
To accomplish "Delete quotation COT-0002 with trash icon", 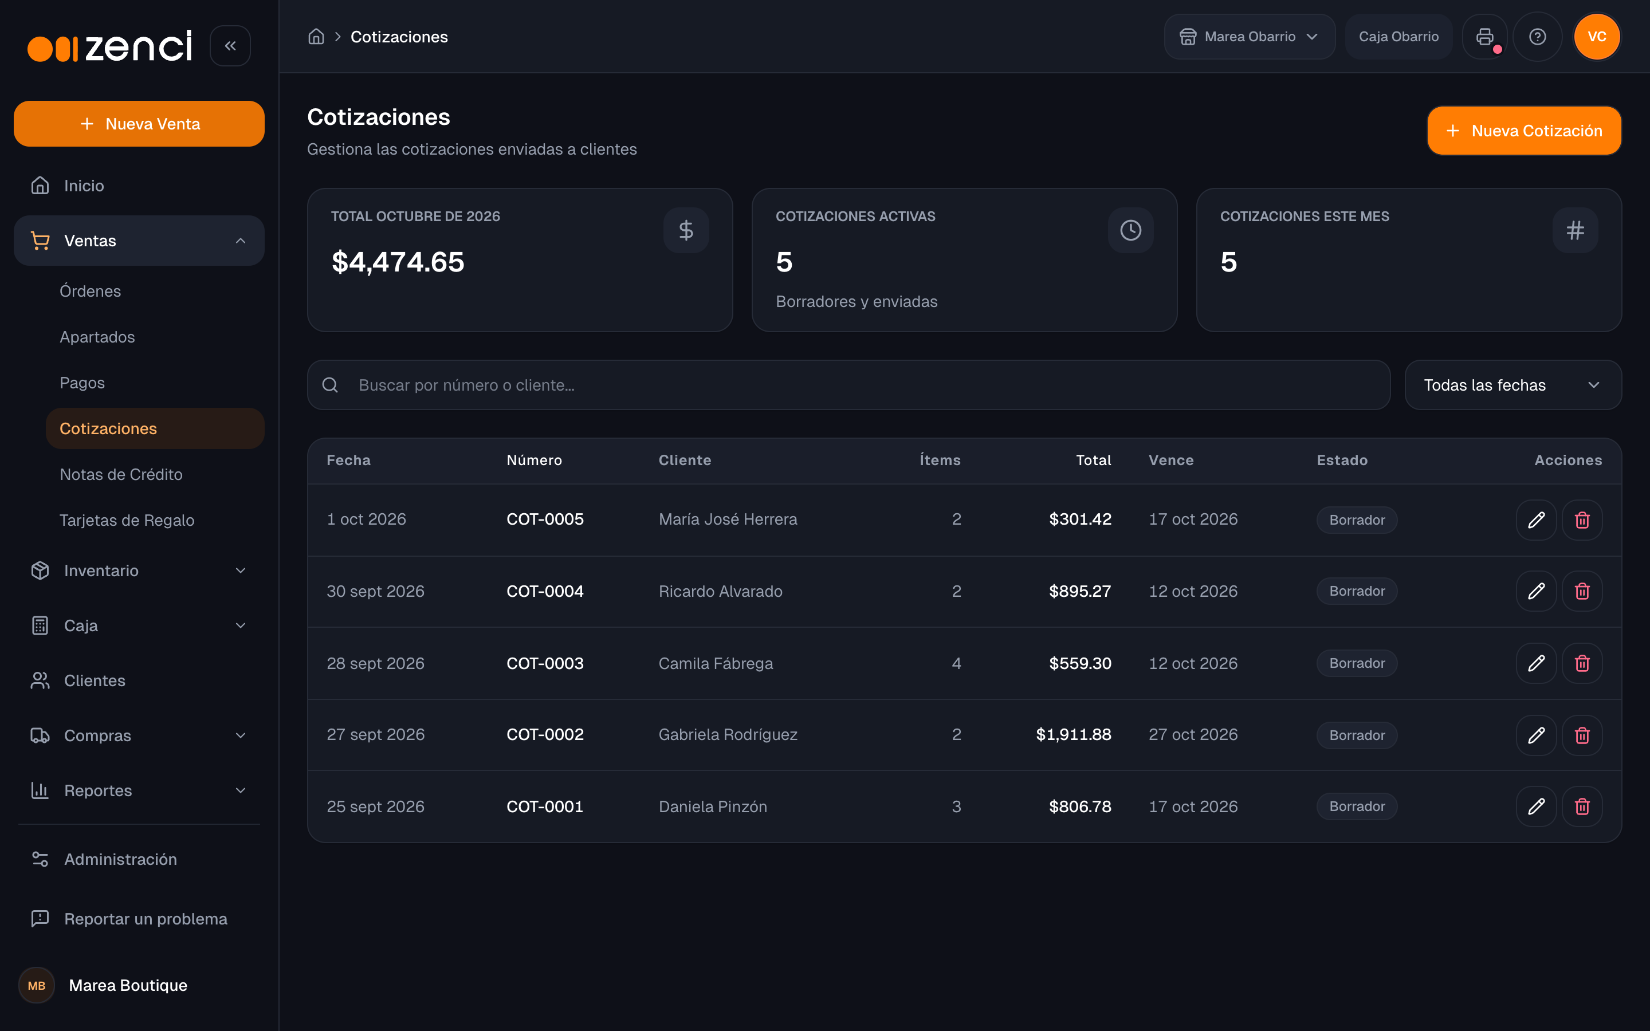I will [x=1582, y=735].
